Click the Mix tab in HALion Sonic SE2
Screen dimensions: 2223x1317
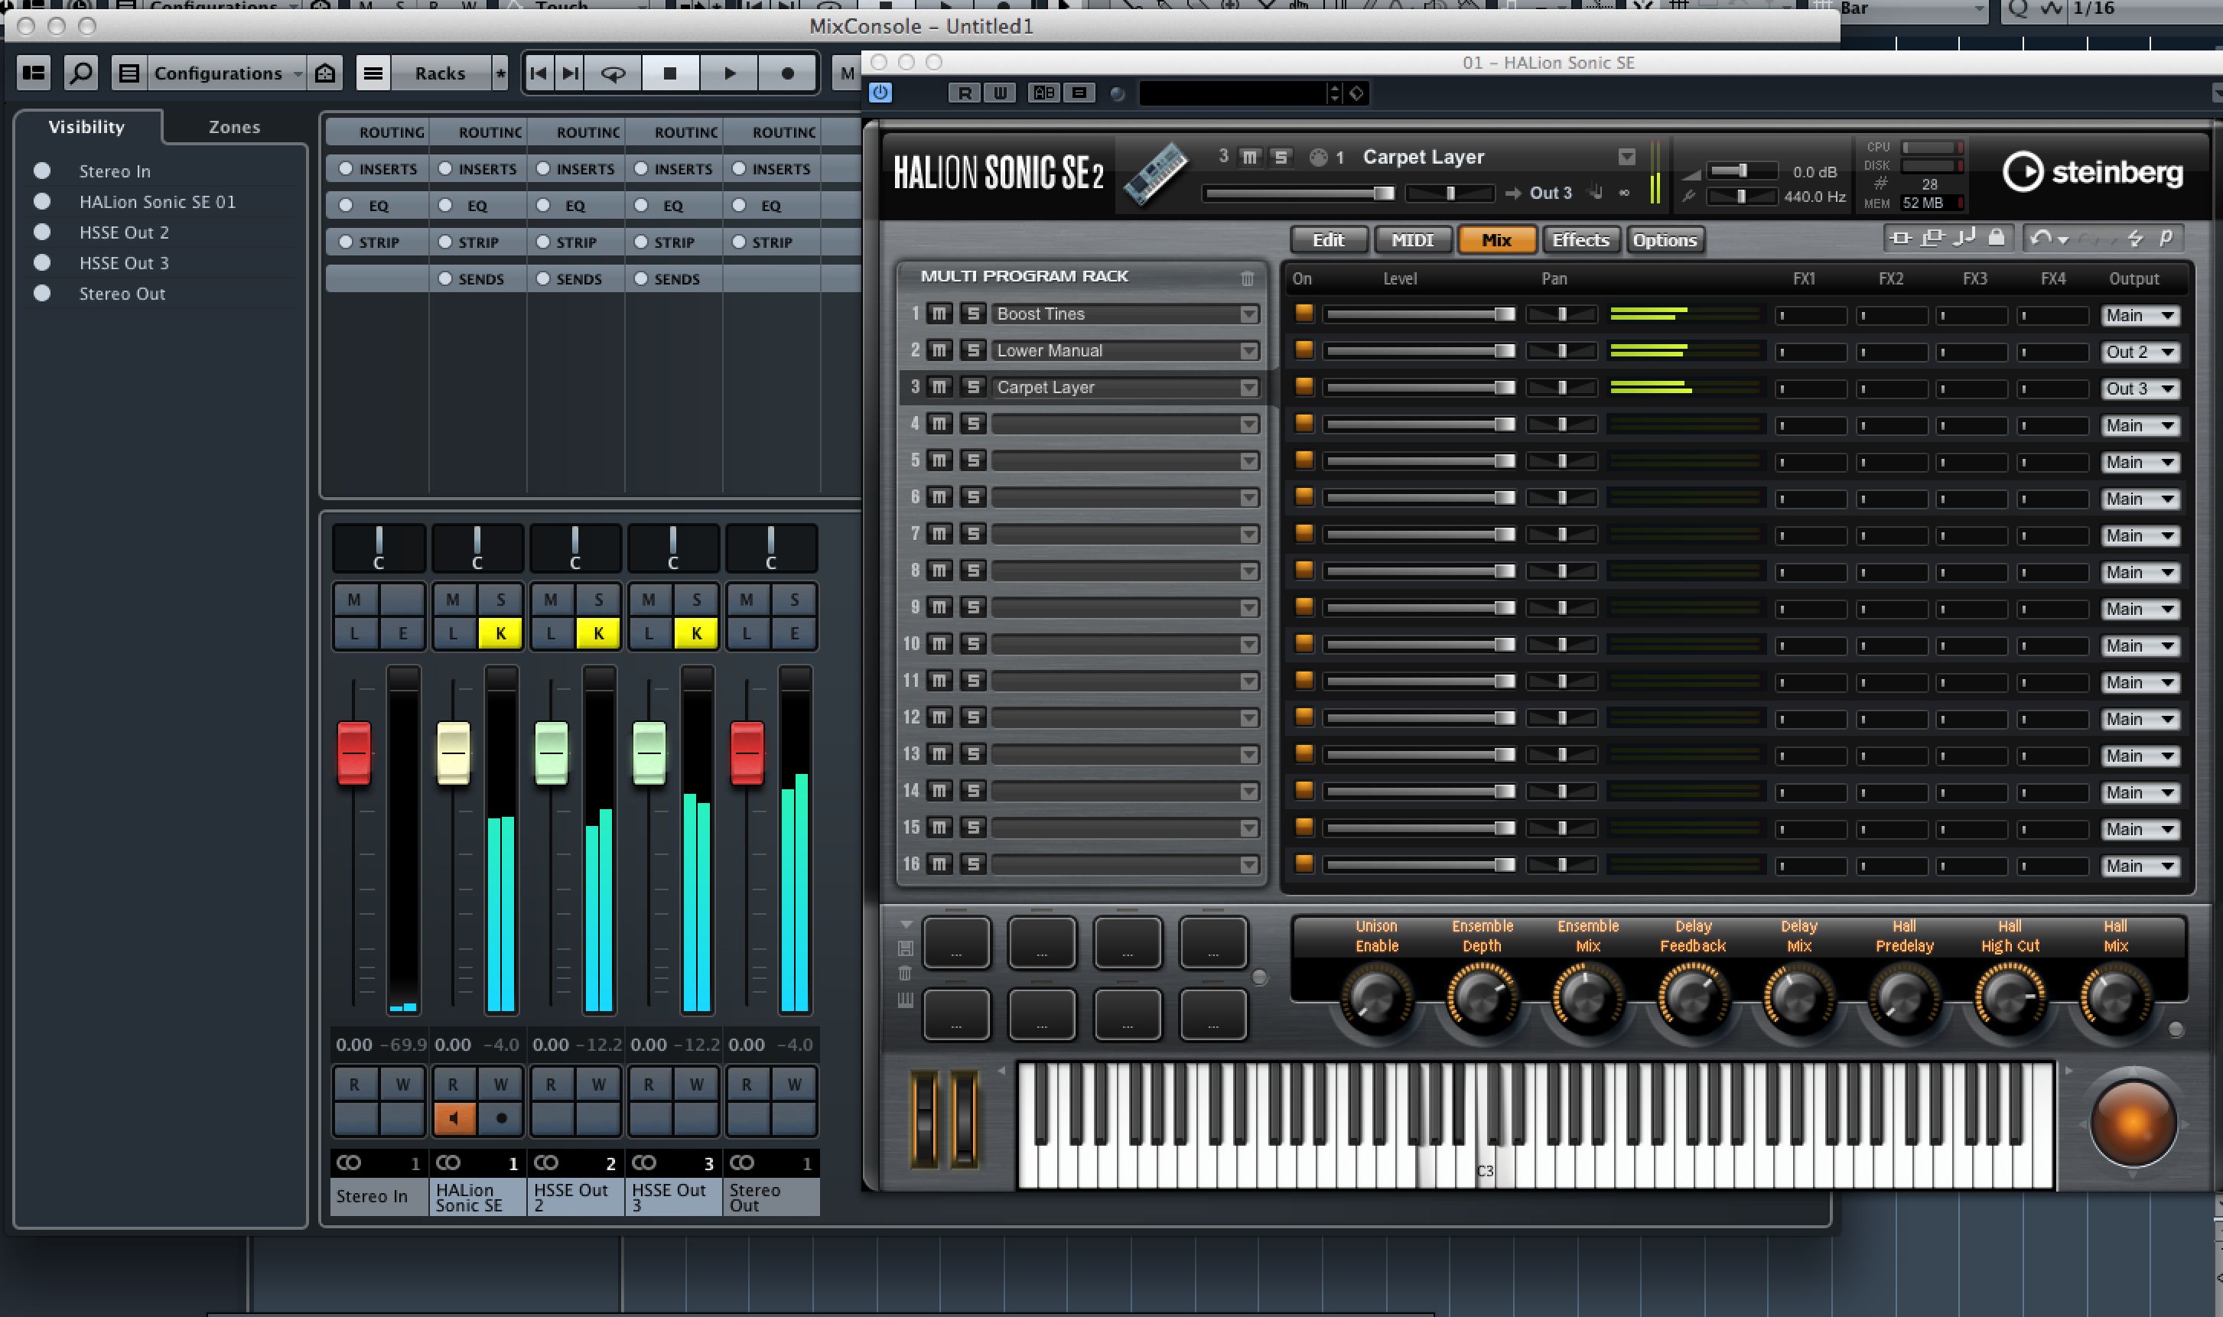tap(1496, 239)
